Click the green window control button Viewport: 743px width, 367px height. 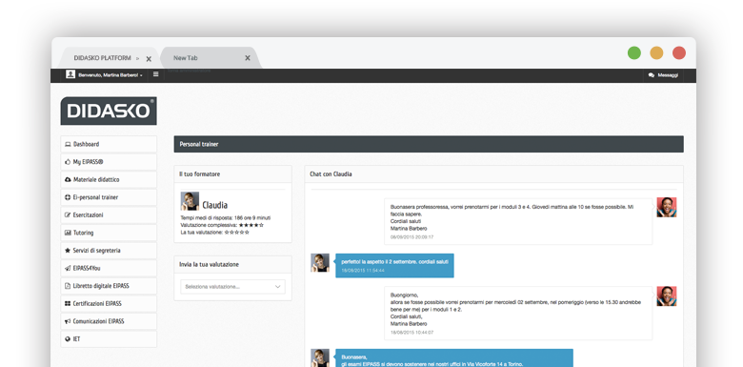(x=634, y=52)
